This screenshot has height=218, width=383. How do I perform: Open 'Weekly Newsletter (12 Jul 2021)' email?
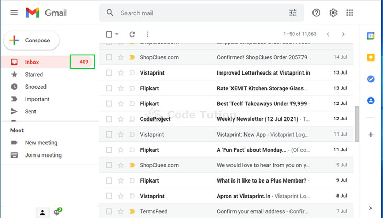point(226,119)
